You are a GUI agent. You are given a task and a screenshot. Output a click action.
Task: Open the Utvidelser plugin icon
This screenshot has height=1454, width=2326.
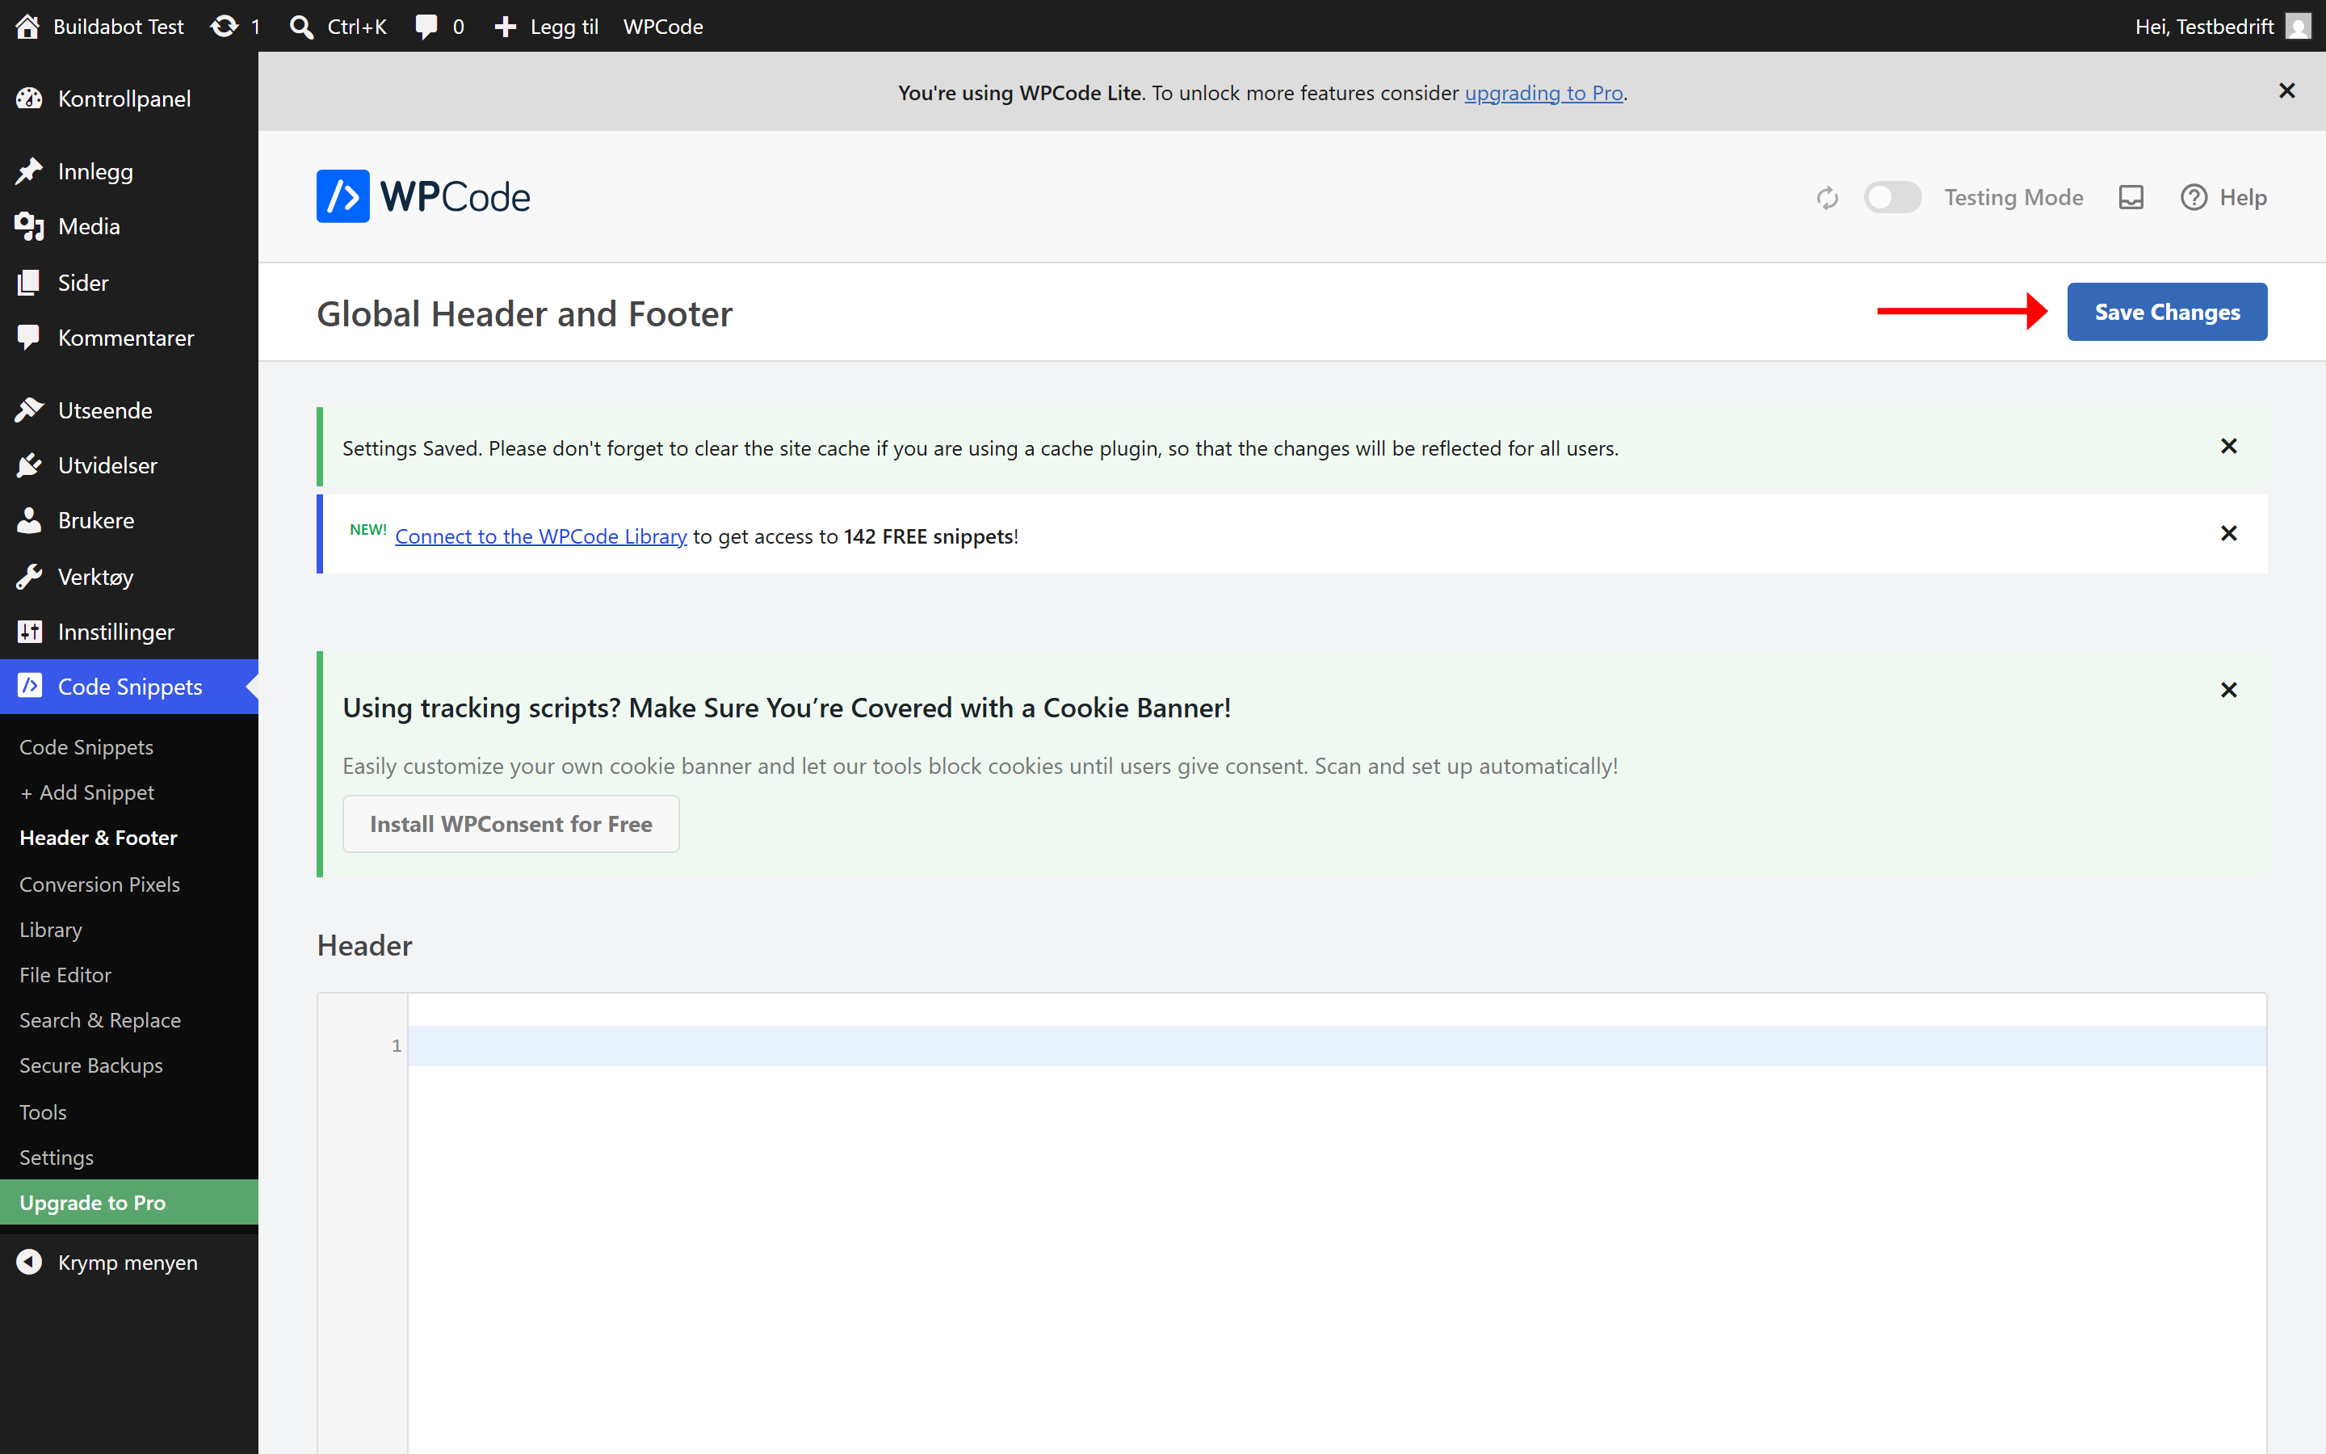point(29,465)
